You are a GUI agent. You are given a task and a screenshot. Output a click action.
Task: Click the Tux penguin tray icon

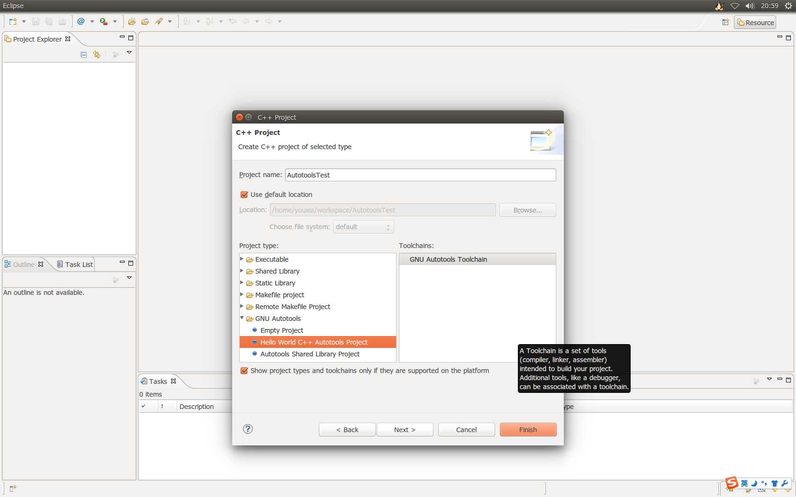[x=719, y=6]
